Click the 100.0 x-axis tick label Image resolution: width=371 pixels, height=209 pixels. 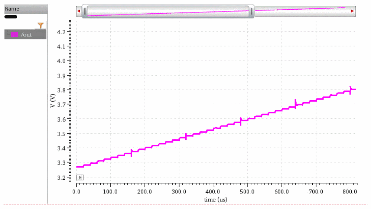tap(111, 192)
